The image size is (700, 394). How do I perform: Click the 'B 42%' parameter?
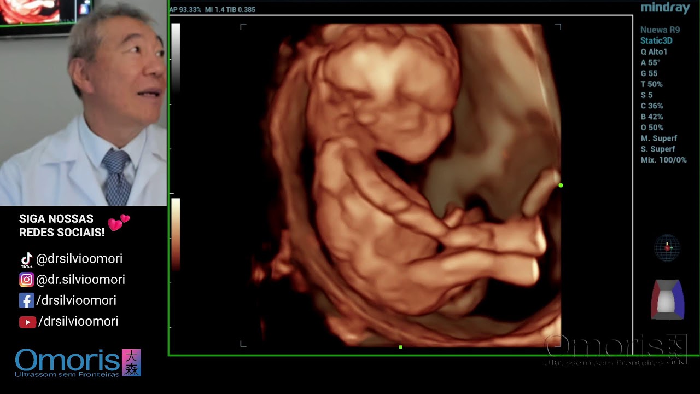point(652,117)
